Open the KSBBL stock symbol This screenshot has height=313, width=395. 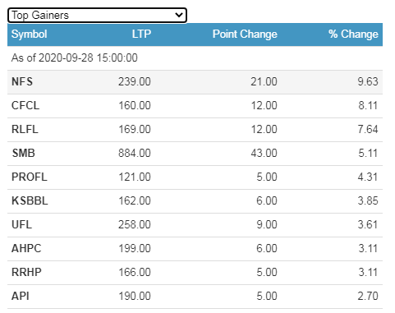pos(30,200)
